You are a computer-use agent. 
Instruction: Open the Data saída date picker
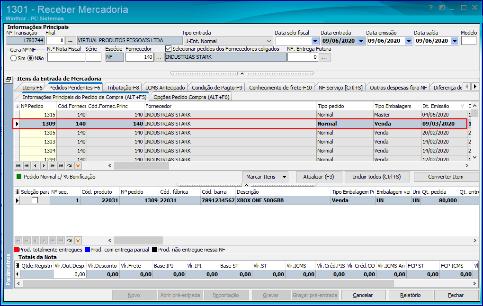pyautogui.click(x=455, y=41)
